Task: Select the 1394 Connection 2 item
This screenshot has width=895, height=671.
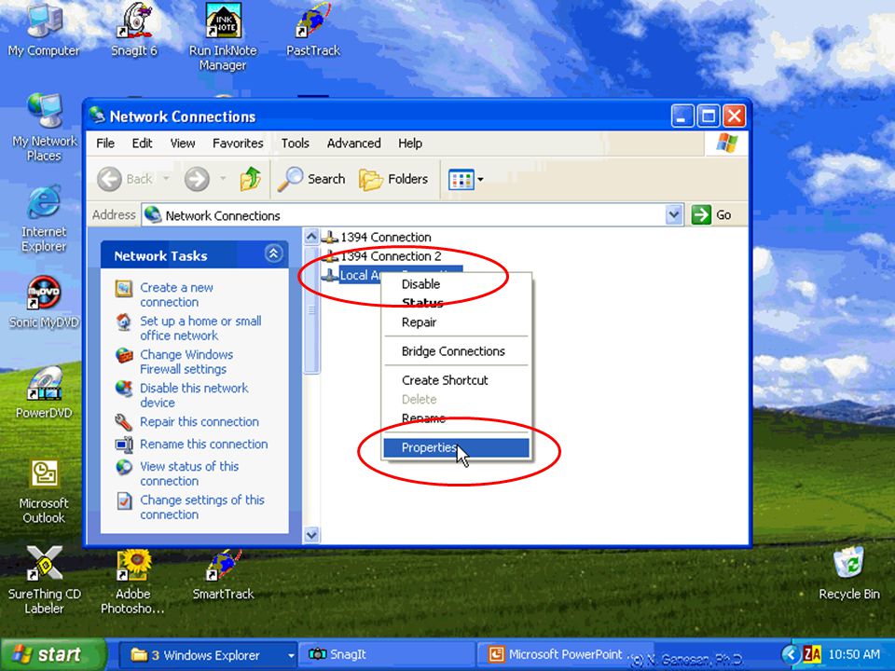Action: [x=382, y=256]
